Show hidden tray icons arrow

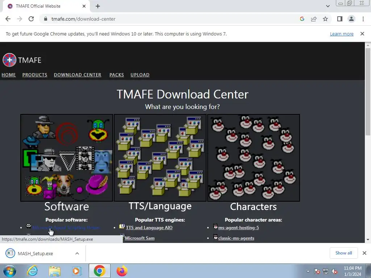pos(308,271)
